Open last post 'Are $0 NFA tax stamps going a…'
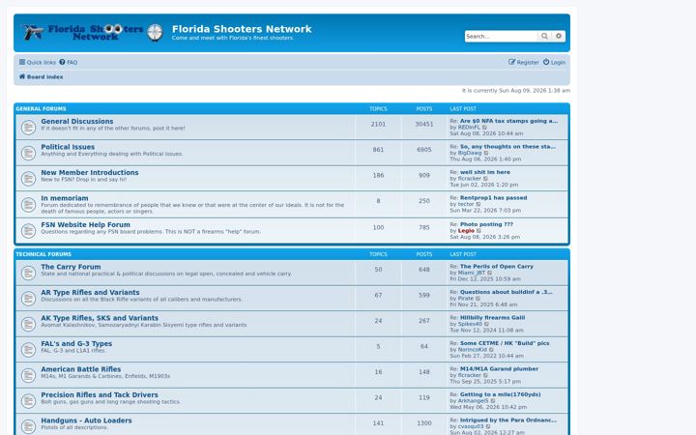696x435 pixels. [508, 121]
